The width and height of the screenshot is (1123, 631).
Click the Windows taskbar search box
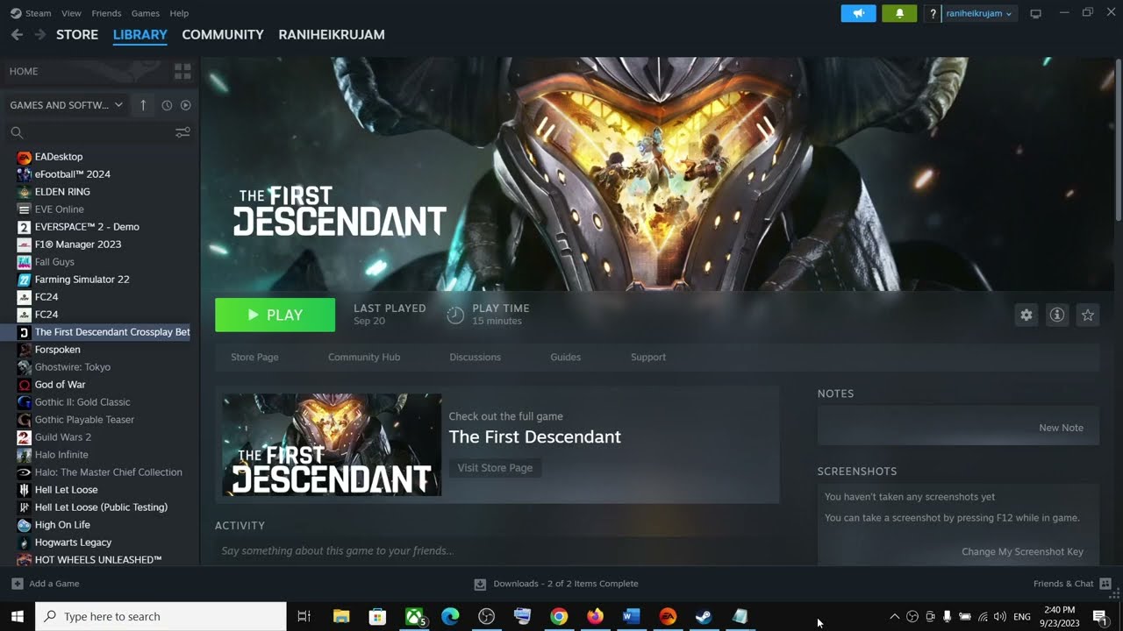click(x=161, y=616)
